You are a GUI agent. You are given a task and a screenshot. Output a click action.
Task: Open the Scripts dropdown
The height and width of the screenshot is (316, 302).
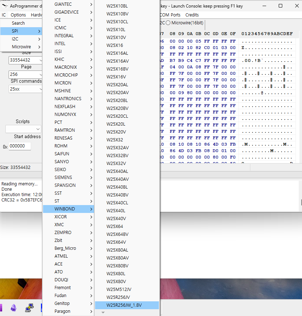coord(23,129)
